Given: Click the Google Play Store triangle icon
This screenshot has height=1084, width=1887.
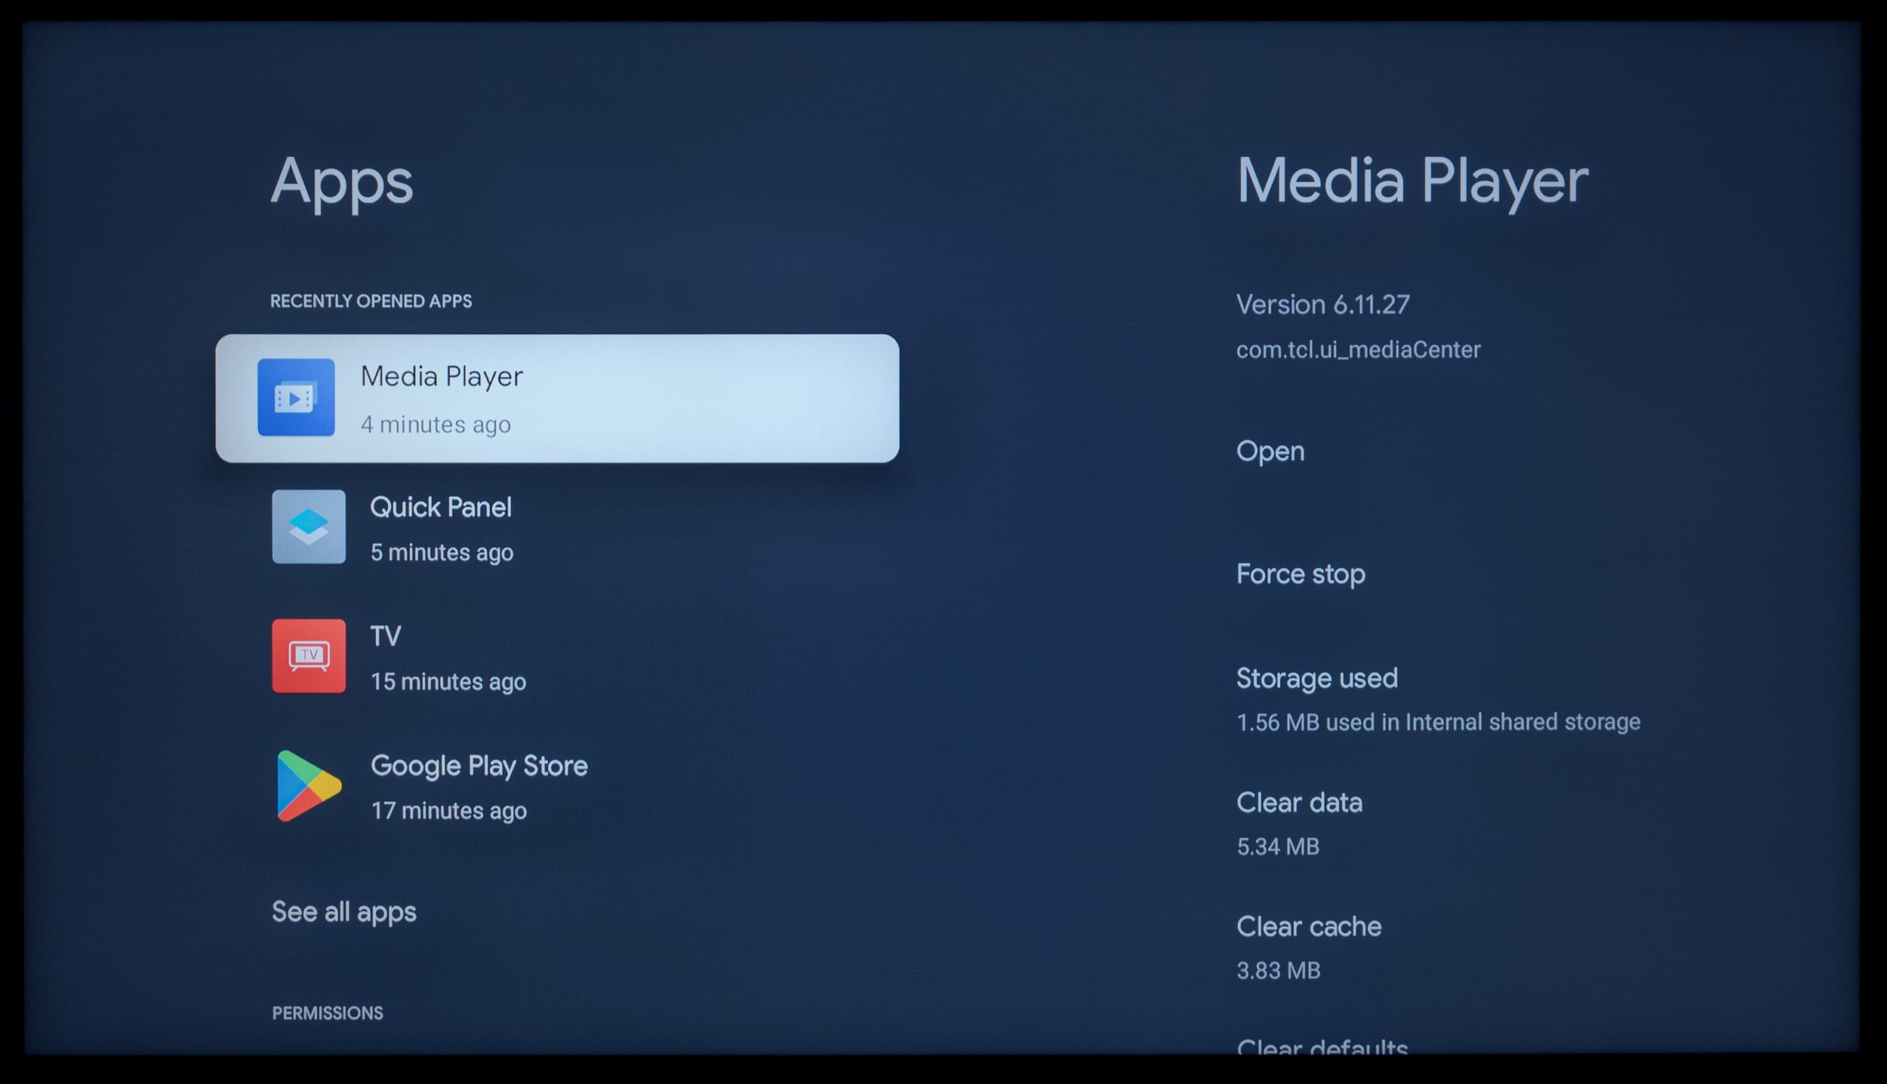Looking at the screenshot, I should [307, 785].
